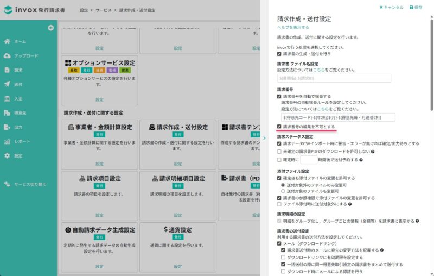Click the bank building icon for 入金
This screenshot has width=434, height=276.
[7, 99]
